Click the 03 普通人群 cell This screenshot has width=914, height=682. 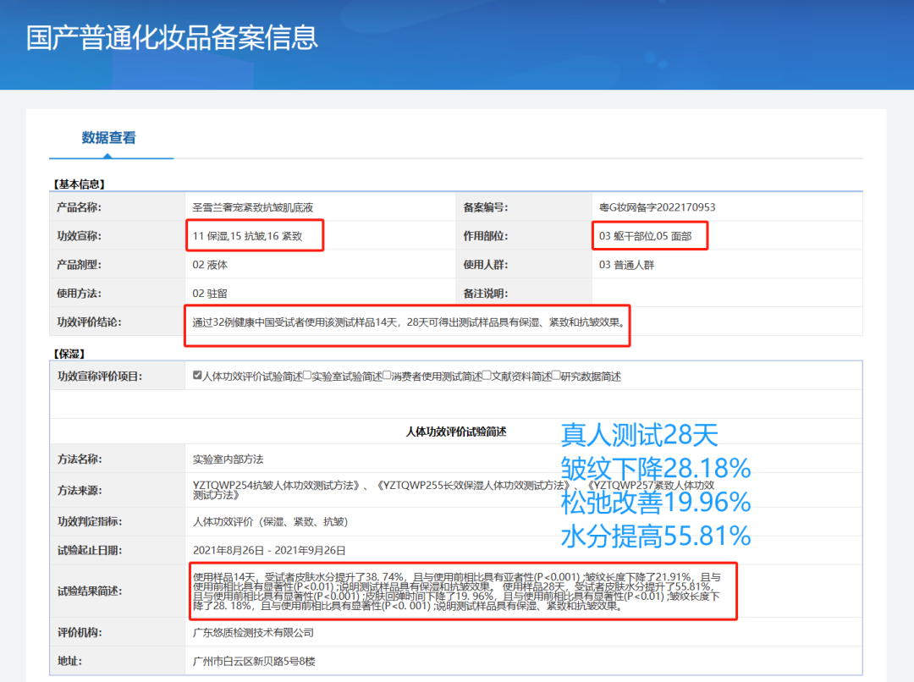(x=626, y=265)
